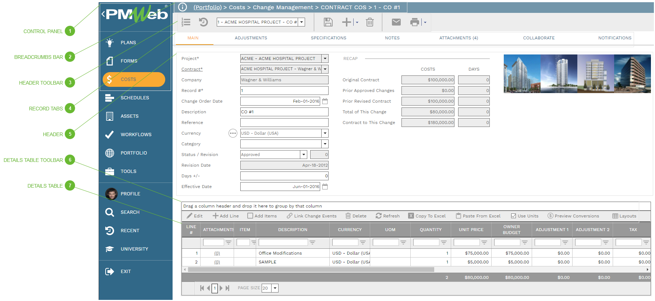This screenshot has height=301, width=655.
Task: Click the numbered list icon in toolbar
Action: coord(186,22)
